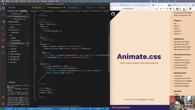Click the Prettier status bar entry

point(97,109)
